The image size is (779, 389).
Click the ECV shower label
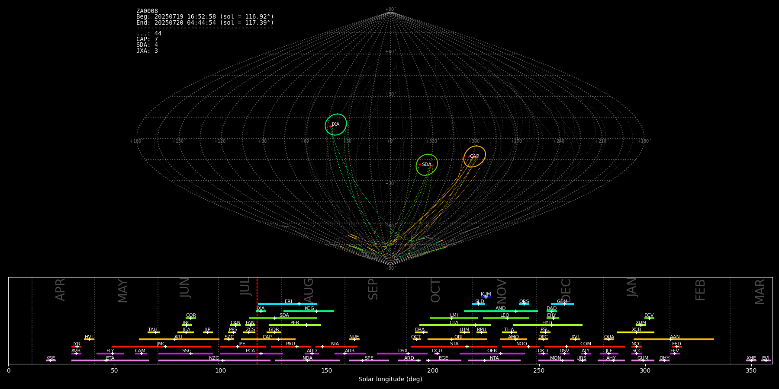[649, 316]
